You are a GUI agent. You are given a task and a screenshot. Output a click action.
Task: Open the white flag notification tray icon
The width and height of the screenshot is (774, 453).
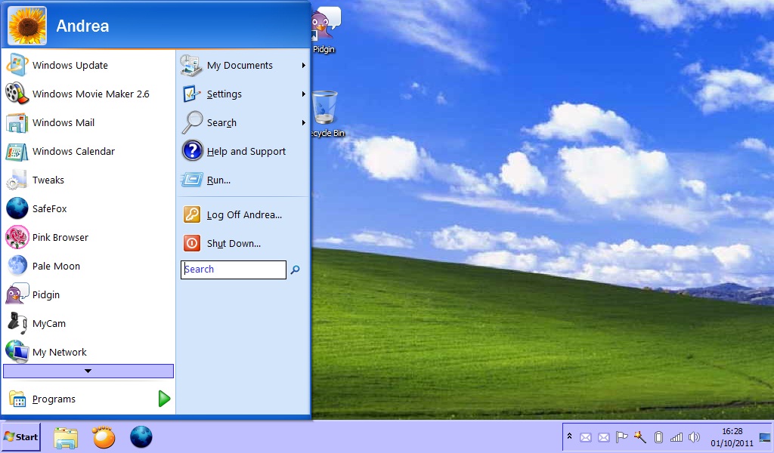point(621,436)
